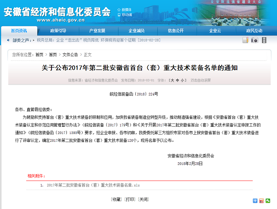277x209 pixels.
Task: Click the orange bookmark icon in toolbar
Action: tap(245, 40)
